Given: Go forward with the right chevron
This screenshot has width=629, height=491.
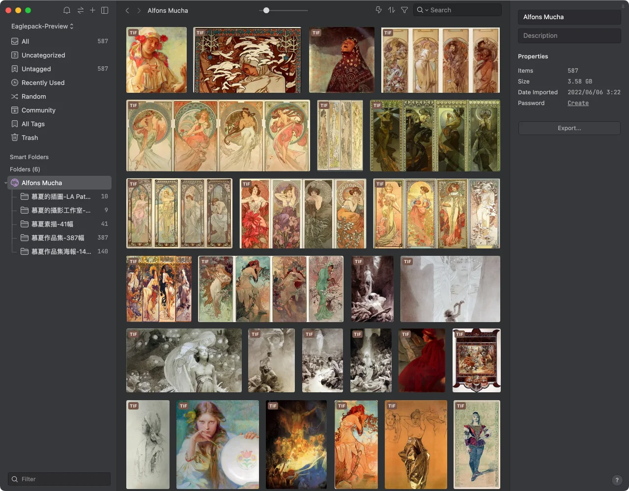Looking at the screenshot, I should point(139,10).
